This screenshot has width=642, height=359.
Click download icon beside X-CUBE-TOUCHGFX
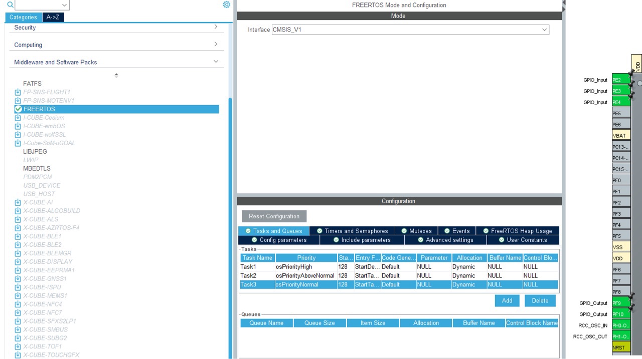point(18,355)
